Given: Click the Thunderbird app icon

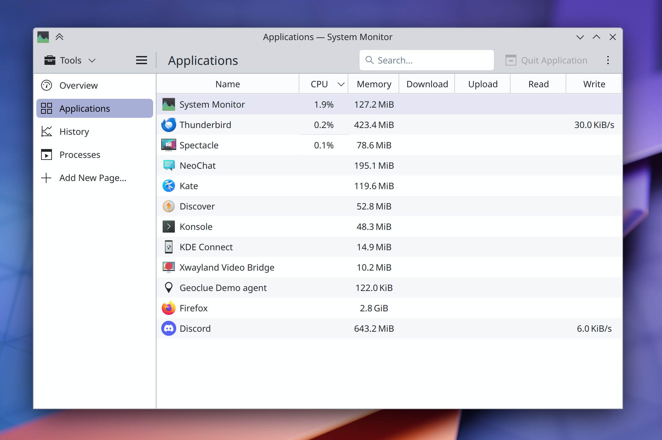Looking at the screenshot, I should [x=168, y=125].
